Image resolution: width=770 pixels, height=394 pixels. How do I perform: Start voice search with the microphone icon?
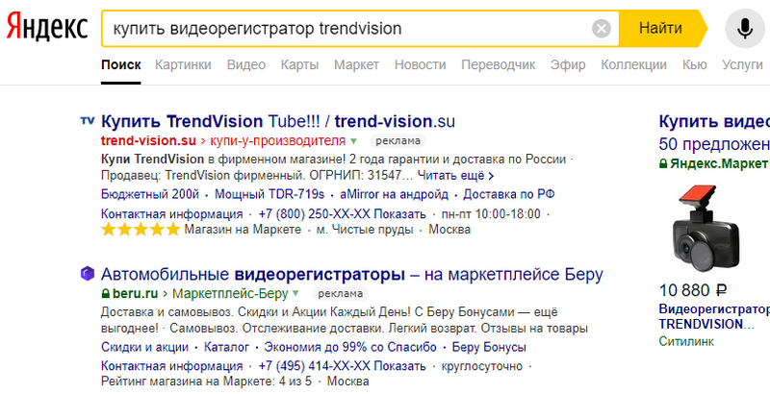(745, 29)
